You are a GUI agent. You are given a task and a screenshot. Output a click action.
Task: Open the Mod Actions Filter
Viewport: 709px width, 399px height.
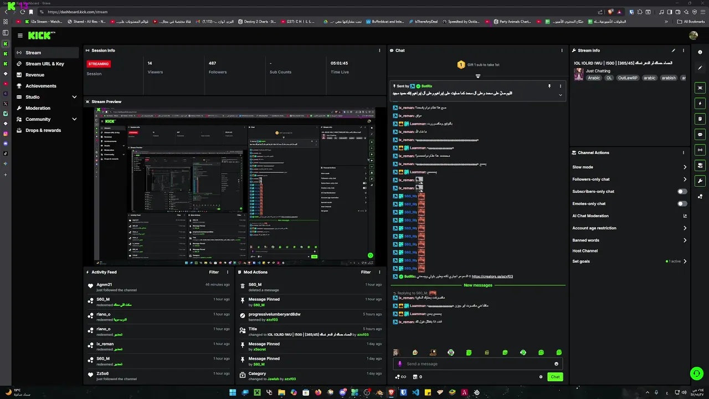(366, 272)
